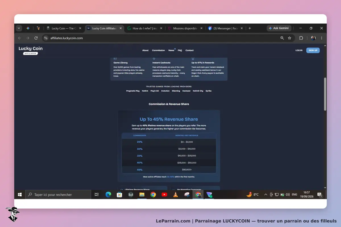Close the Lucky Coin Affiliates tab
This screenshot has height=227, width=341.
tap(120, 28)
